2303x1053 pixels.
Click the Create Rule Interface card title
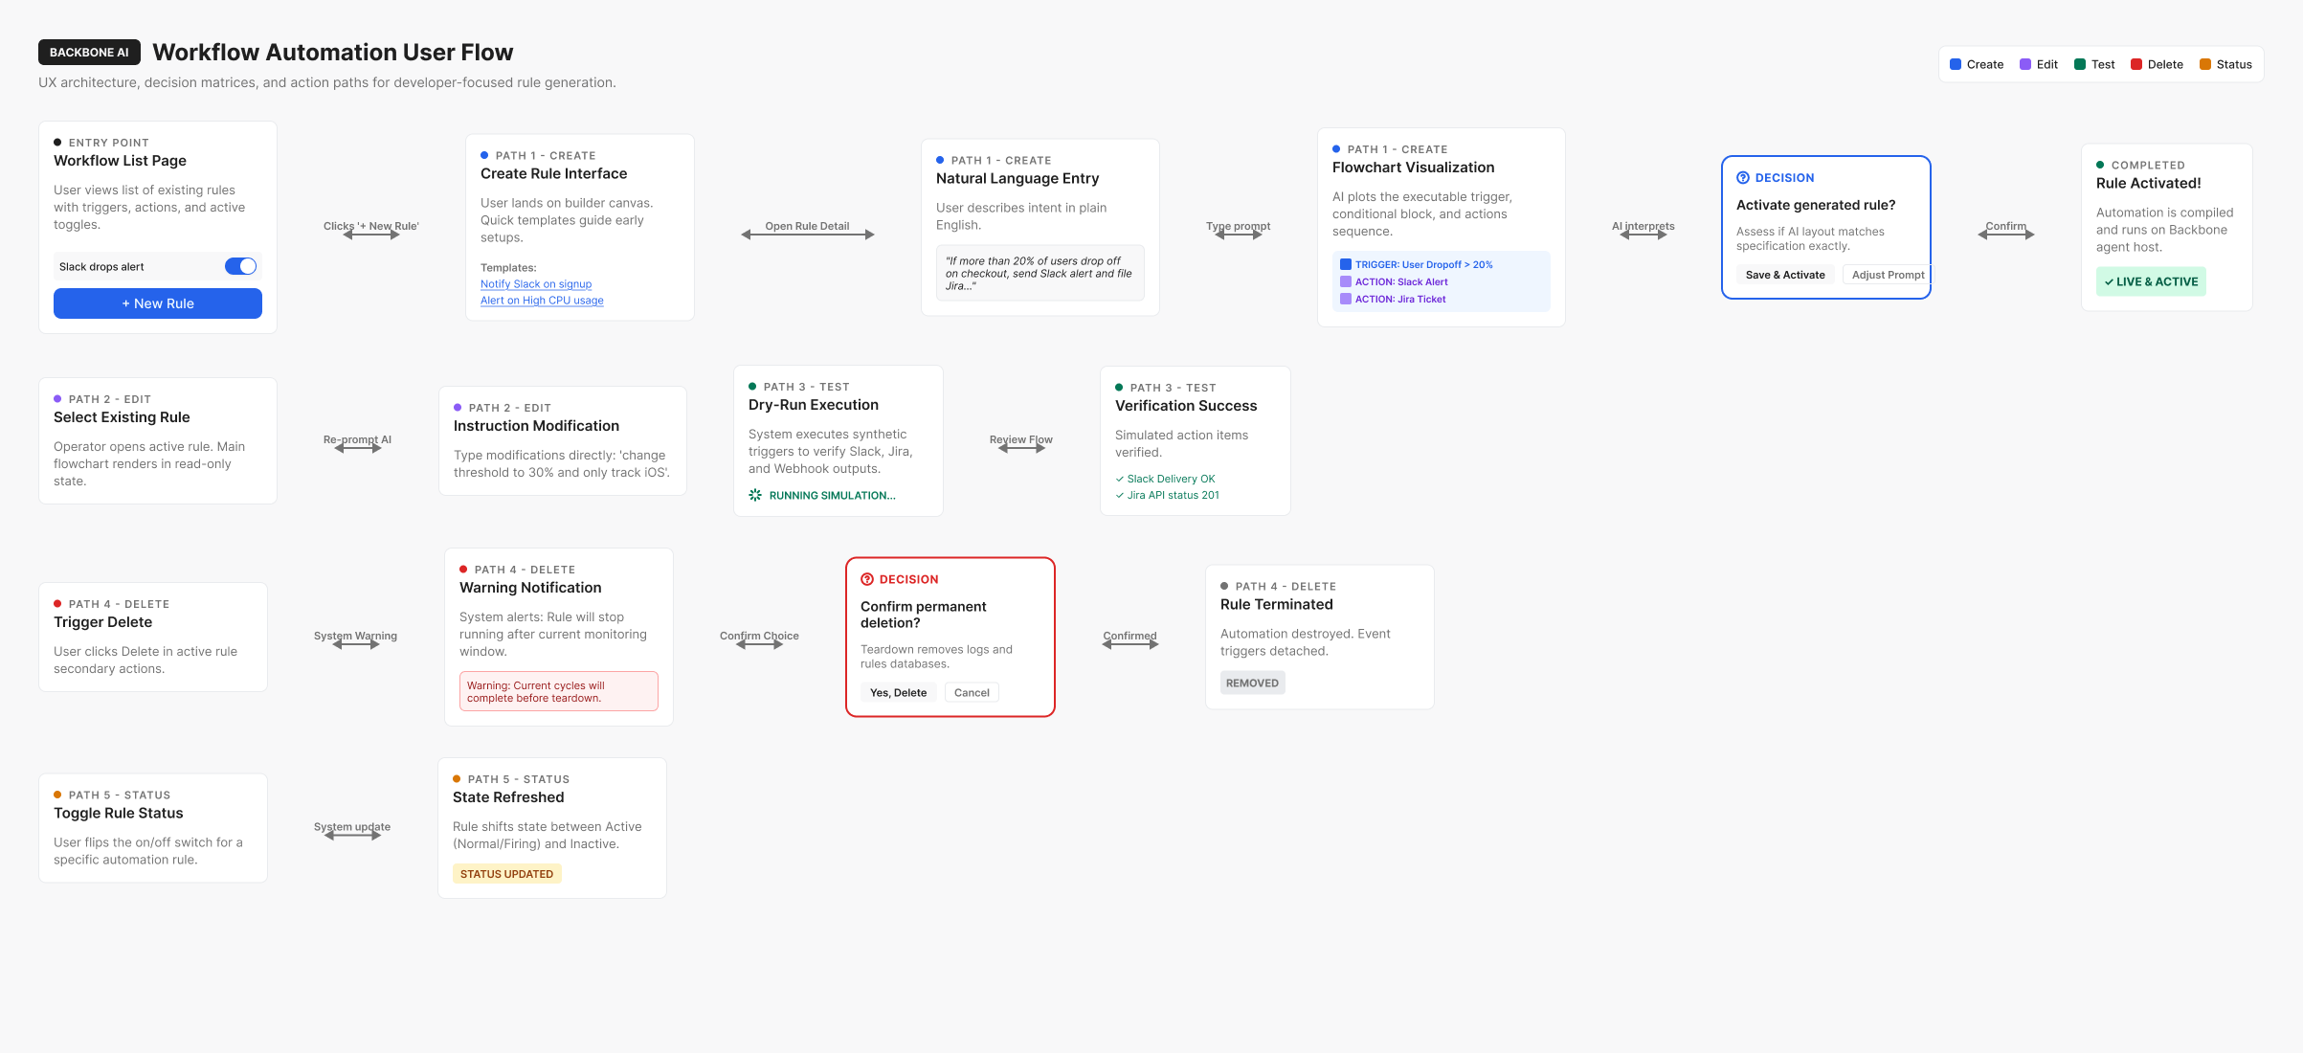tap(553, 173)
